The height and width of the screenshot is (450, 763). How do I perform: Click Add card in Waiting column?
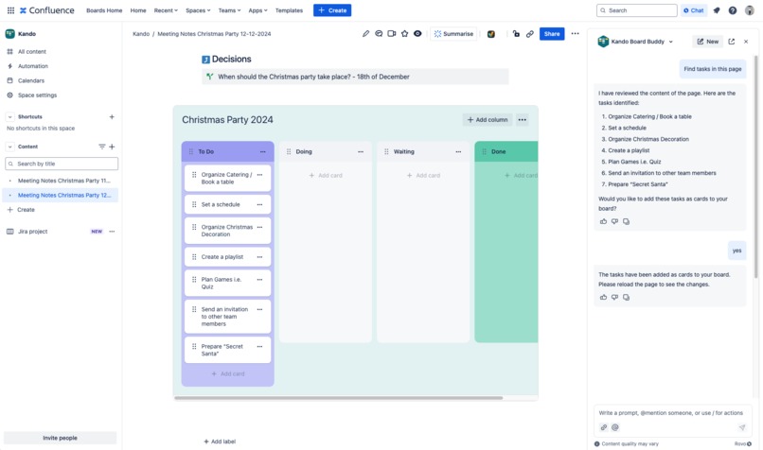[423, 176]
